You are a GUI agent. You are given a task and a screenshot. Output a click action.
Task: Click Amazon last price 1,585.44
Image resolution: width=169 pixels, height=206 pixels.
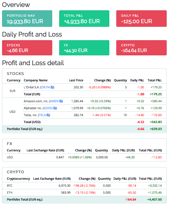click(x=77, y=101)
